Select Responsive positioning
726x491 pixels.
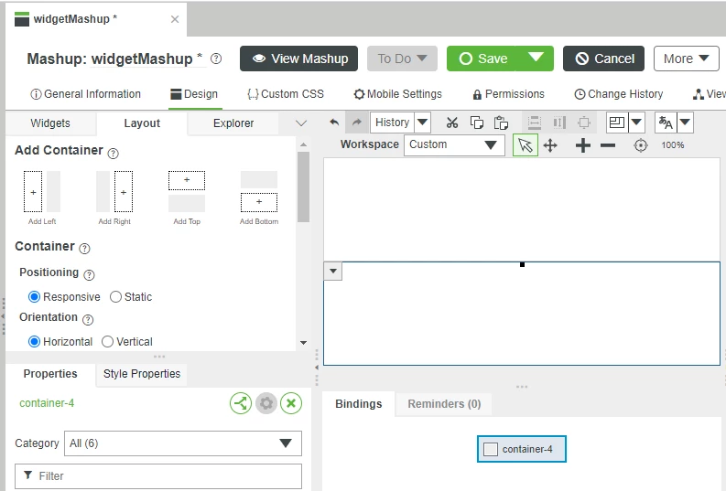[34, 297]
